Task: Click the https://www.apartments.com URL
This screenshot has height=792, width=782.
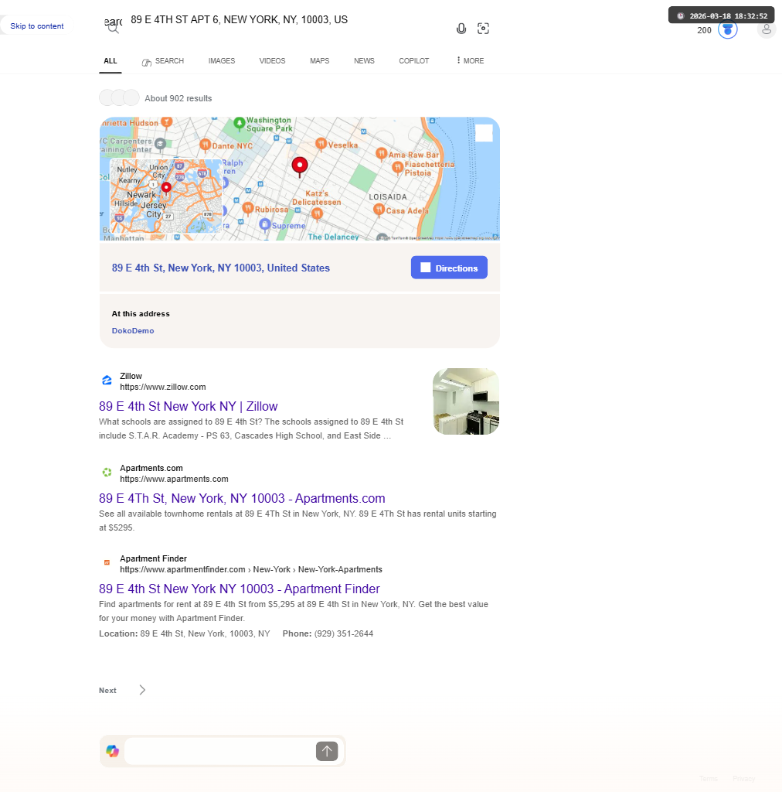Action: tap(174, 479)
